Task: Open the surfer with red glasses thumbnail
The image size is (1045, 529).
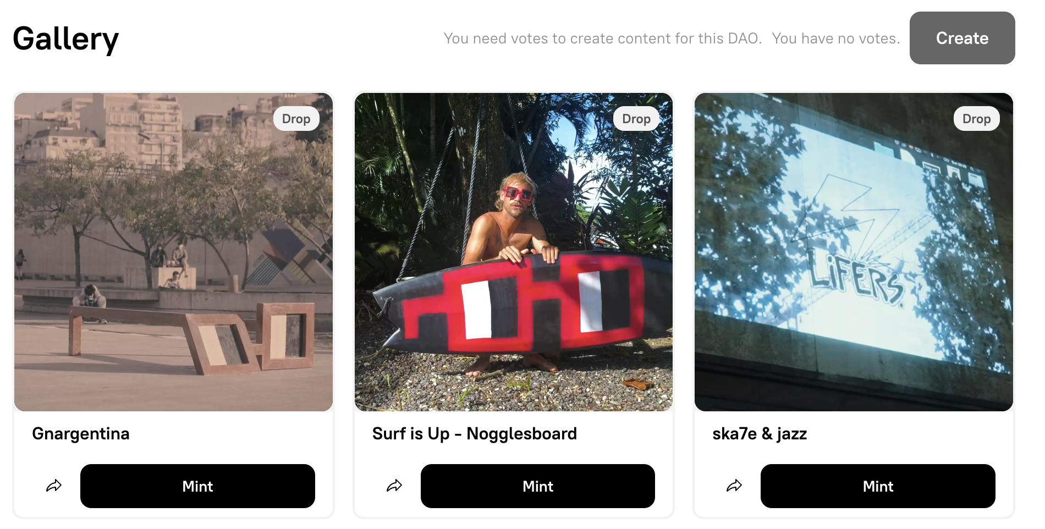Action: (514, 252)
